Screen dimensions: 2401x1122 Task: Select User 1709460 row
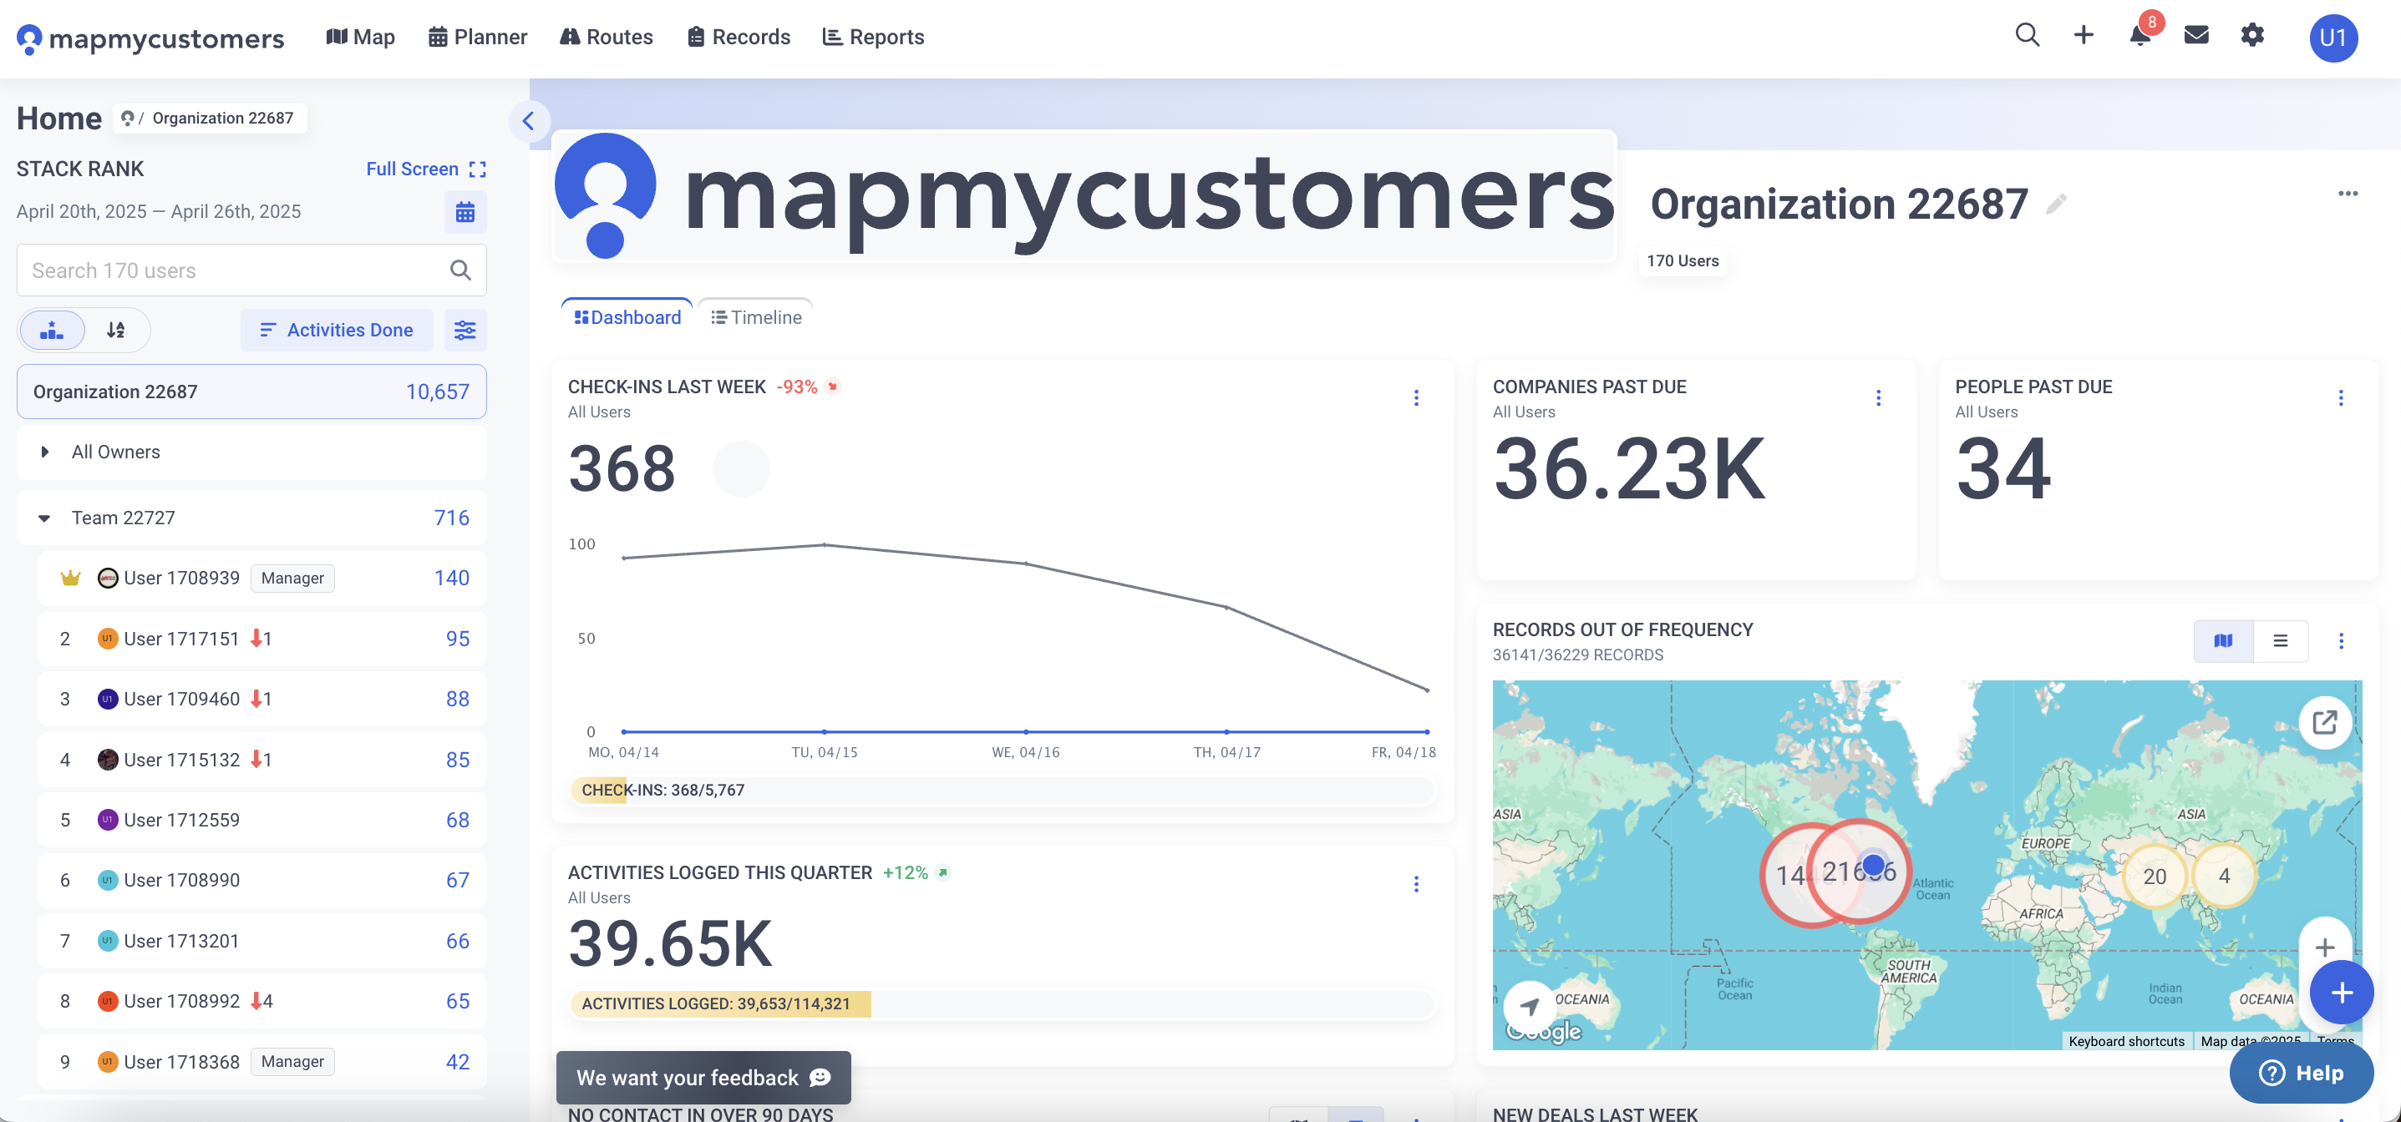[x=262, y=700]
